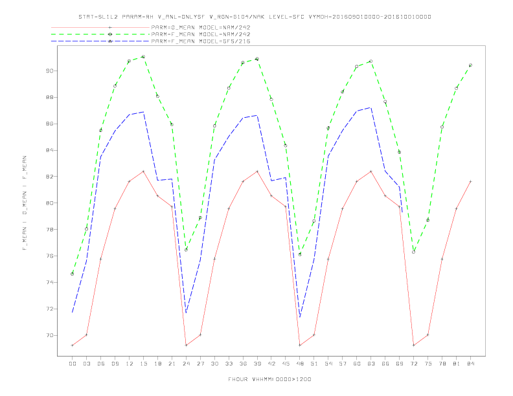Click the x-axis tick label 12

(x=130, y=364)
